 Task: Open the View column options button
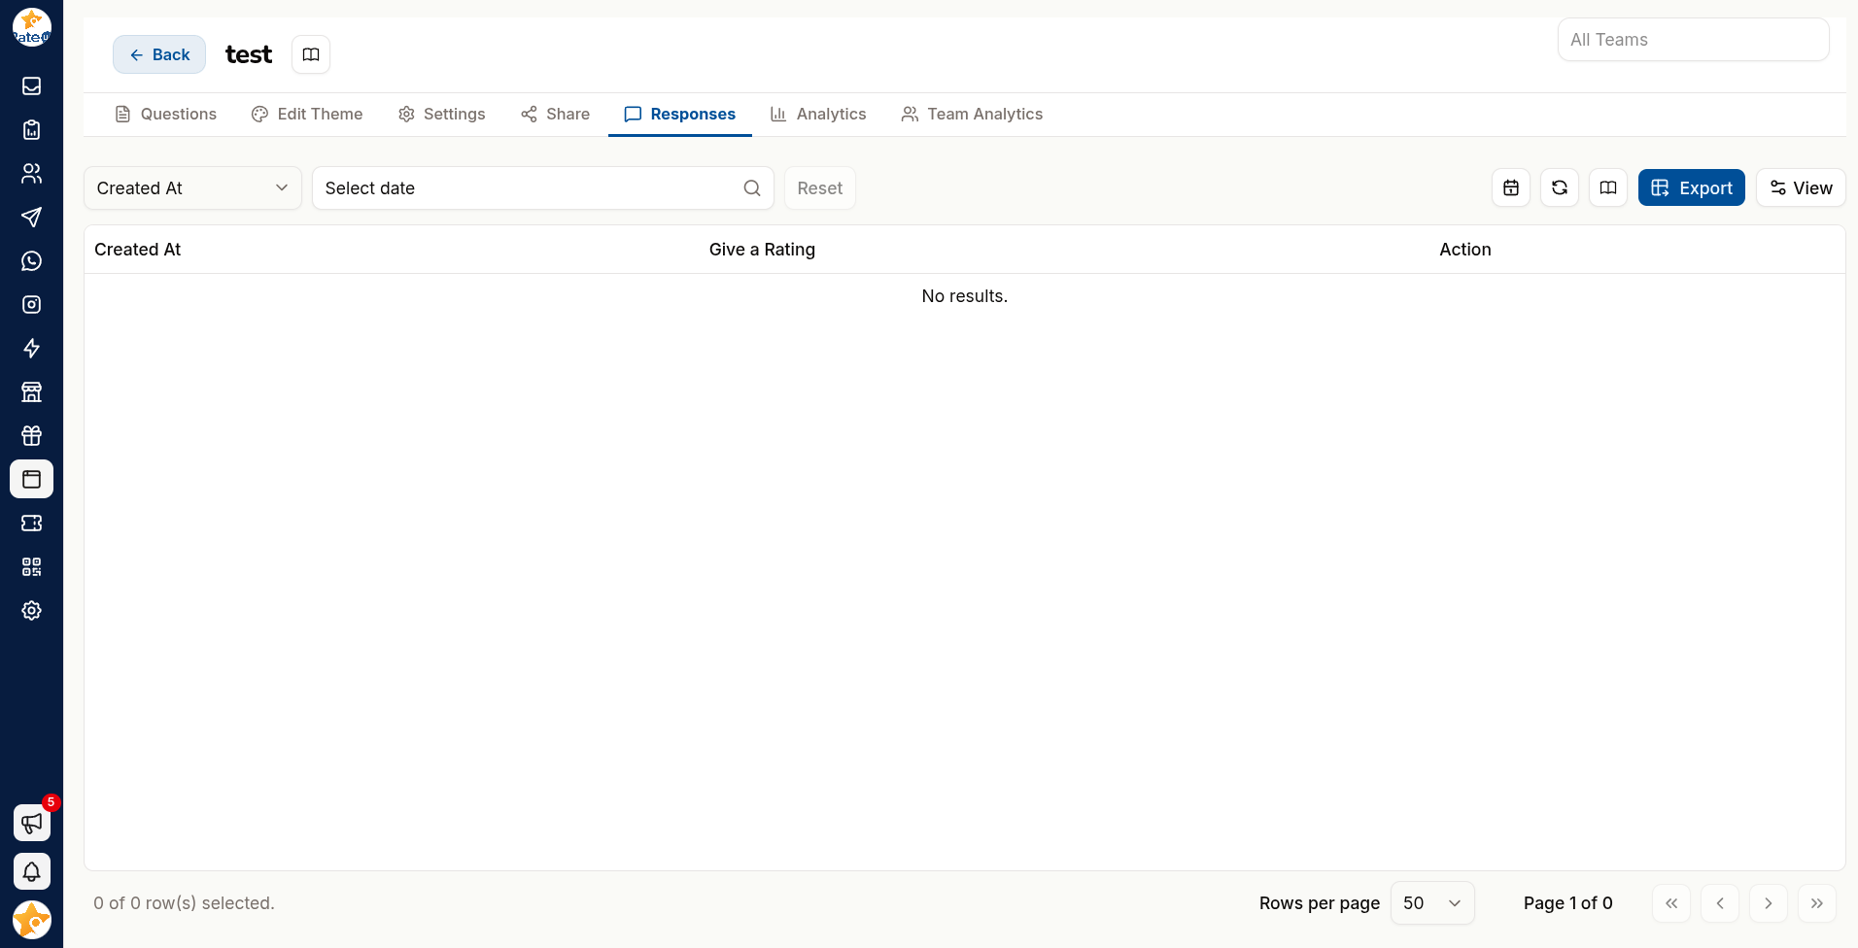click(1801, 187)
